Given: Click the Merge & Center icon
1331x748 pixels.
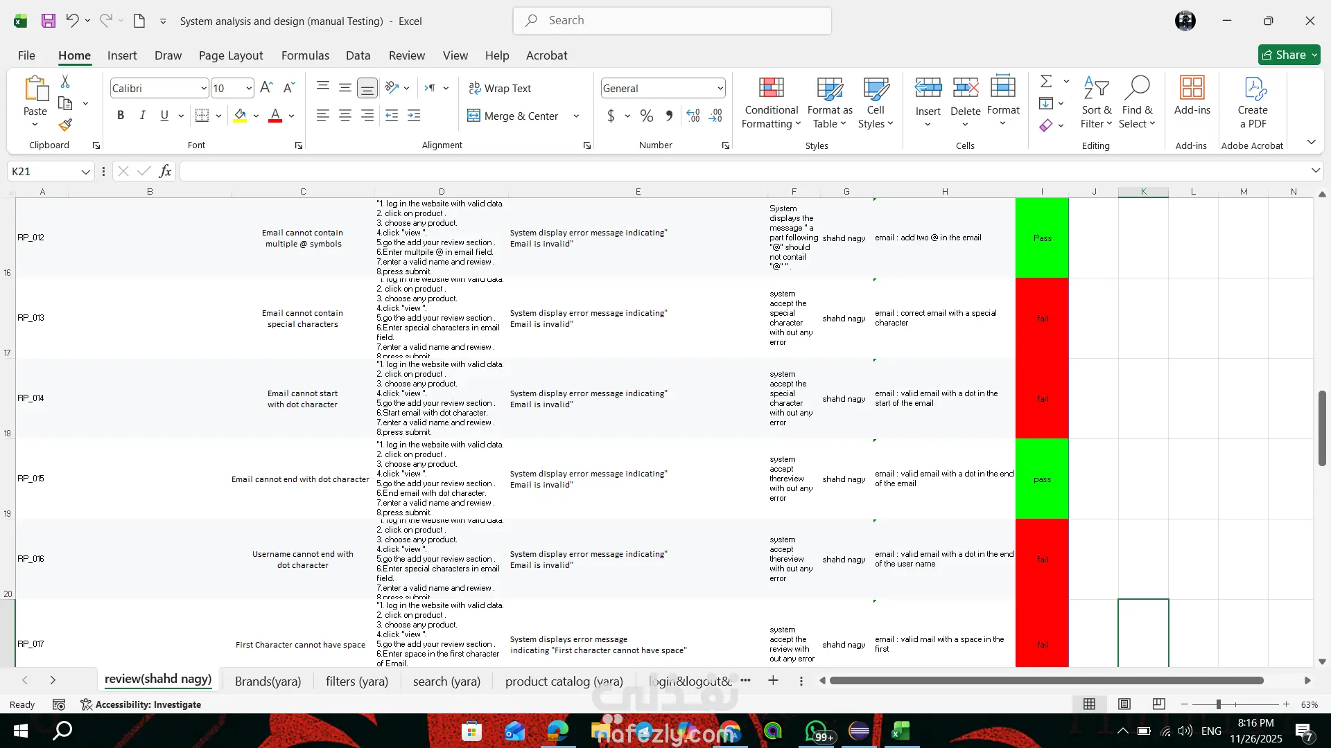Looking at the screenshot, I should (x=473, y=116).
